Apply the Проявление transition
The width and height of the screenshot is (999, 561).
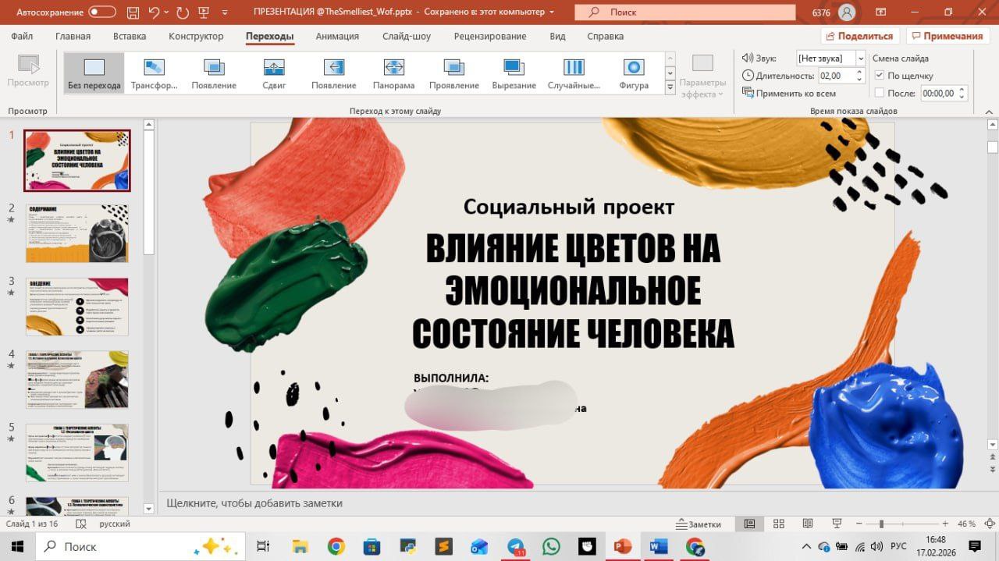453,73
